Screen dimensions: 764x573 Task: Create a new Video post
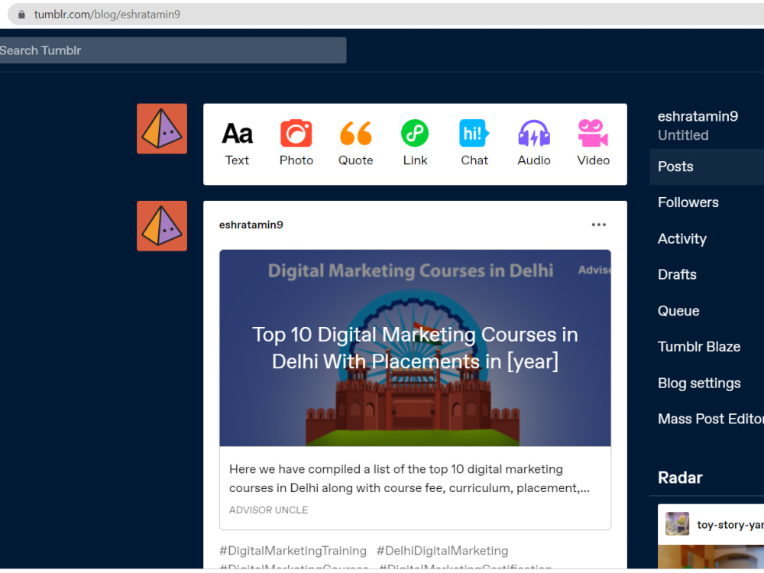(594, 144)
